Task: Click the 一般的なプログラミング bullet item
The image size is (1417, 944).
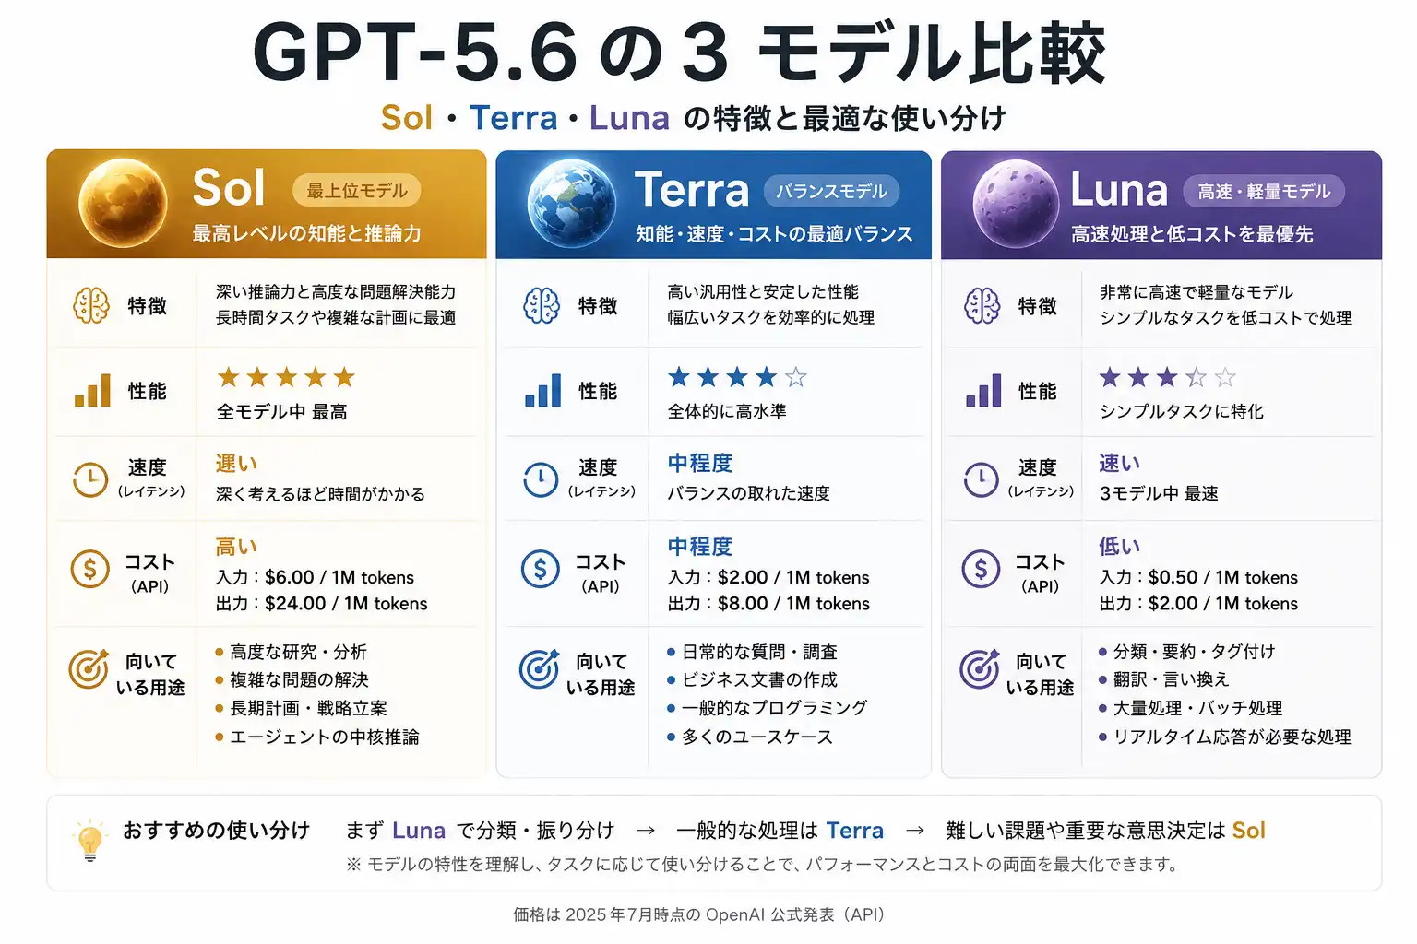Action: click(x=768, y=707)
